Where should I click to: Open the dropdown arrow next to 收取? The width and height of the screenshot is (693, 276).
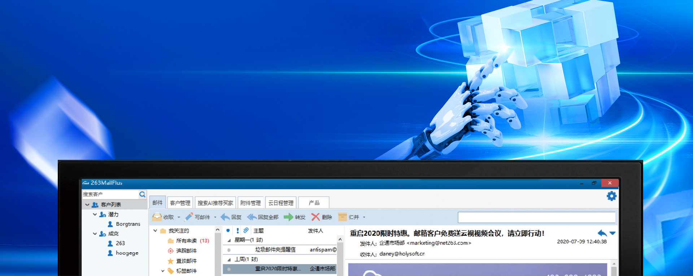179,217
